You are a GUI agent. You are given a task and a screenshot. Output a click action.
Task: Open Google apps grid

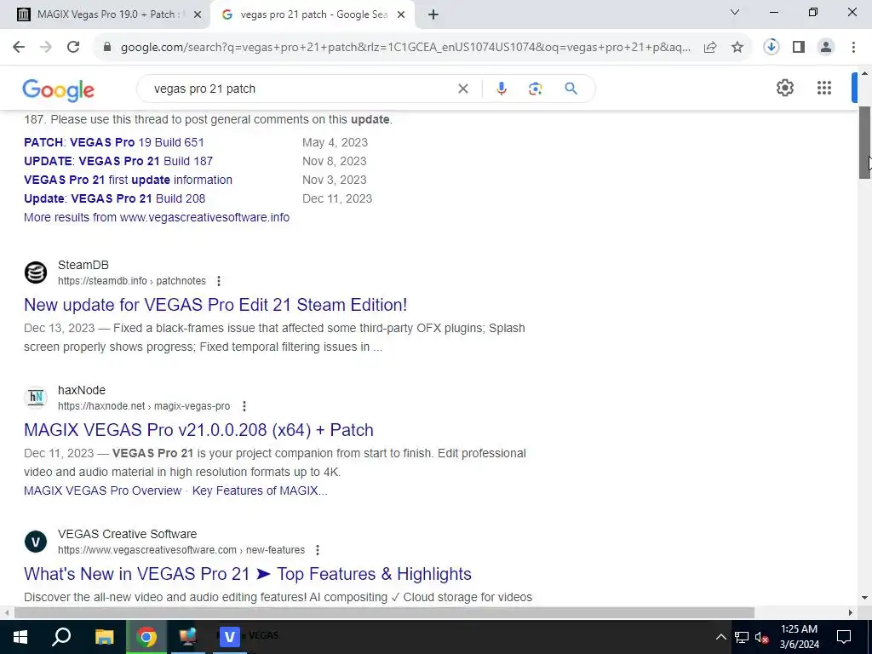pos(824,88)
